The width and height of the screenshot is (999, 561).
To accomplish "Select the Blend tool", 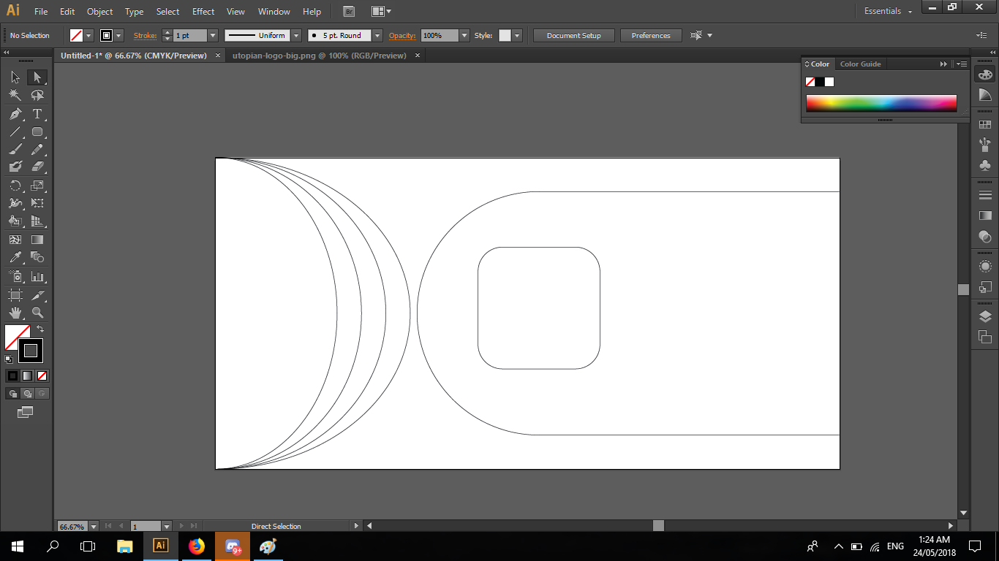I will [x=37, y=257].
